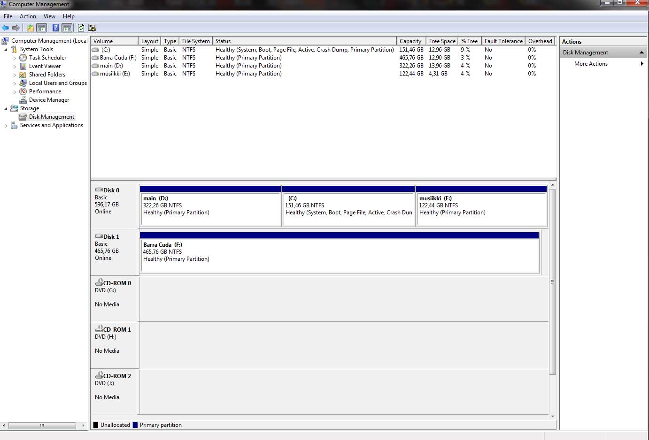
Task: Select the (C:) drive icon in volume list
Action: [x=95, y=50]
